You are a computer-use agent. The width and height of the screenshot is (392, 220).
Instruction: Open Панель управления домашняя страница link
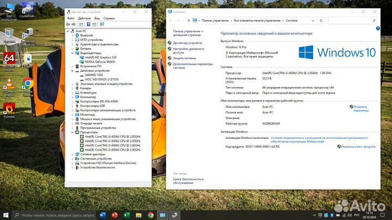(x=188, y=33)
